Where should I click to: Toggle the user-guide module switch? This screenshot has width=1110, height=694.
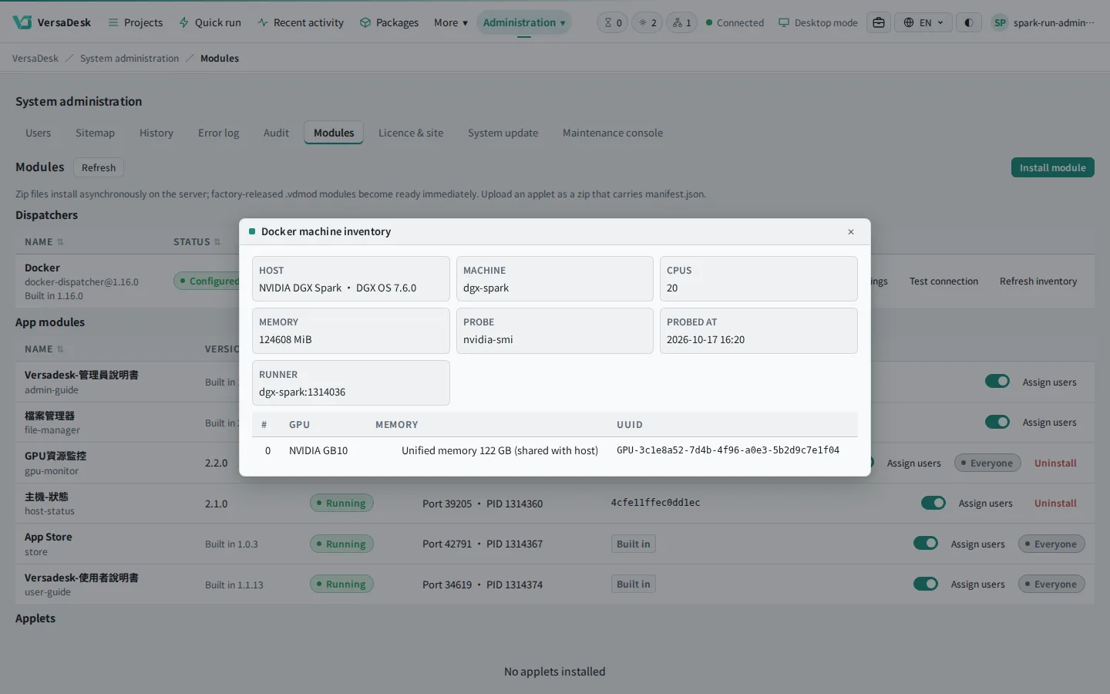pos(926,584)
